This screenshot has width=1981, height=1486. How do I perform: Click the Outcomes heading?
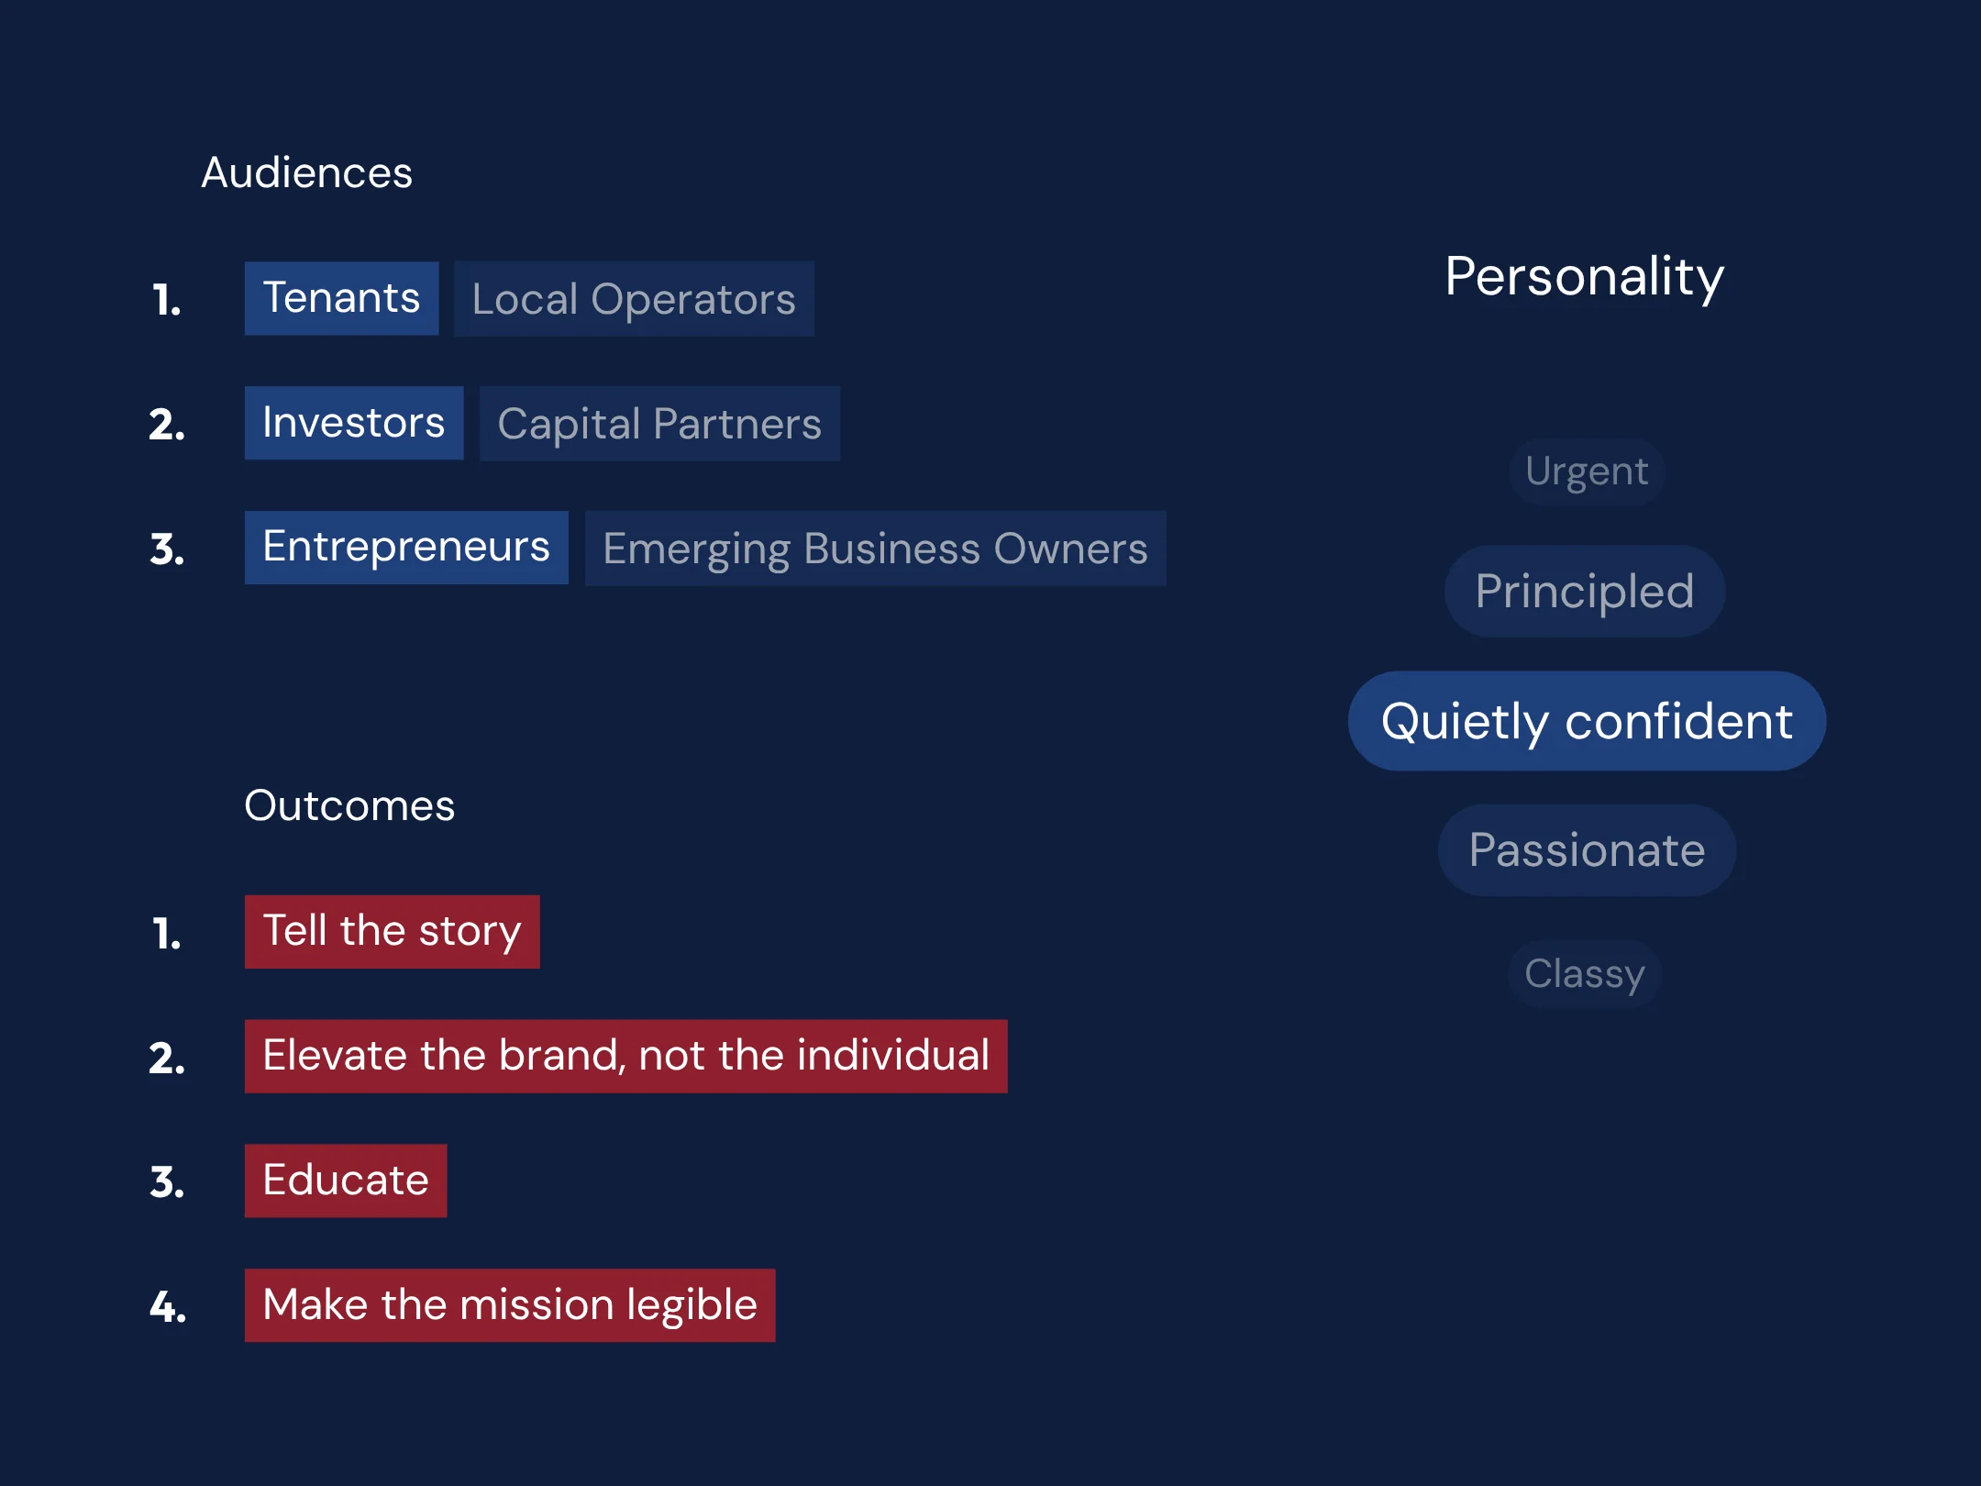click(x=349, y=805)
